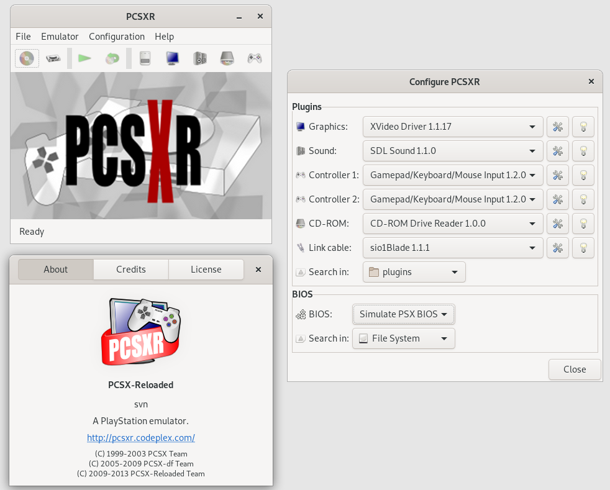Viewport: 610px width, 490px height.
Task: Configure the Graphics plugin with tools icon
Action: [557, 127]
